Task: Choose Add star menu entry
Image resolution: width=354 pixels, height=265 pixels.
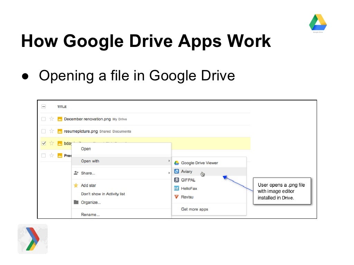Action: (121, 185)
